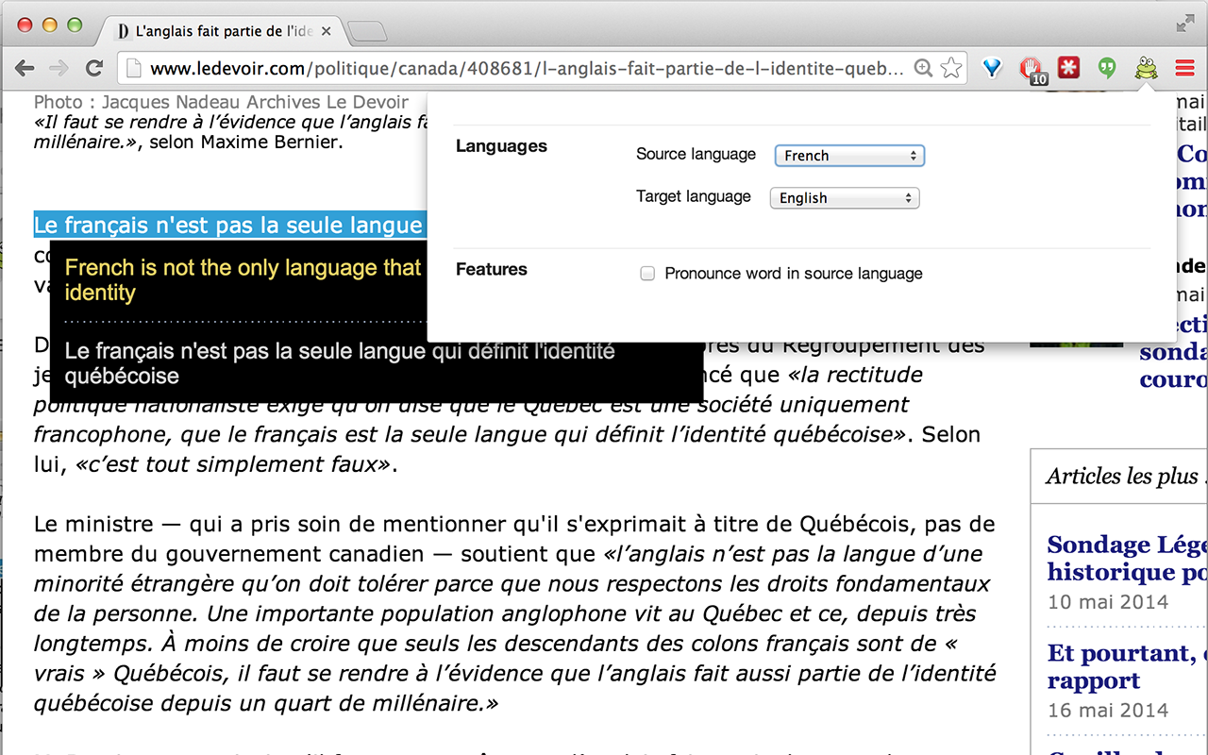
Task: Open the red hand blocker extension icon
Action: pos(1033,70)
